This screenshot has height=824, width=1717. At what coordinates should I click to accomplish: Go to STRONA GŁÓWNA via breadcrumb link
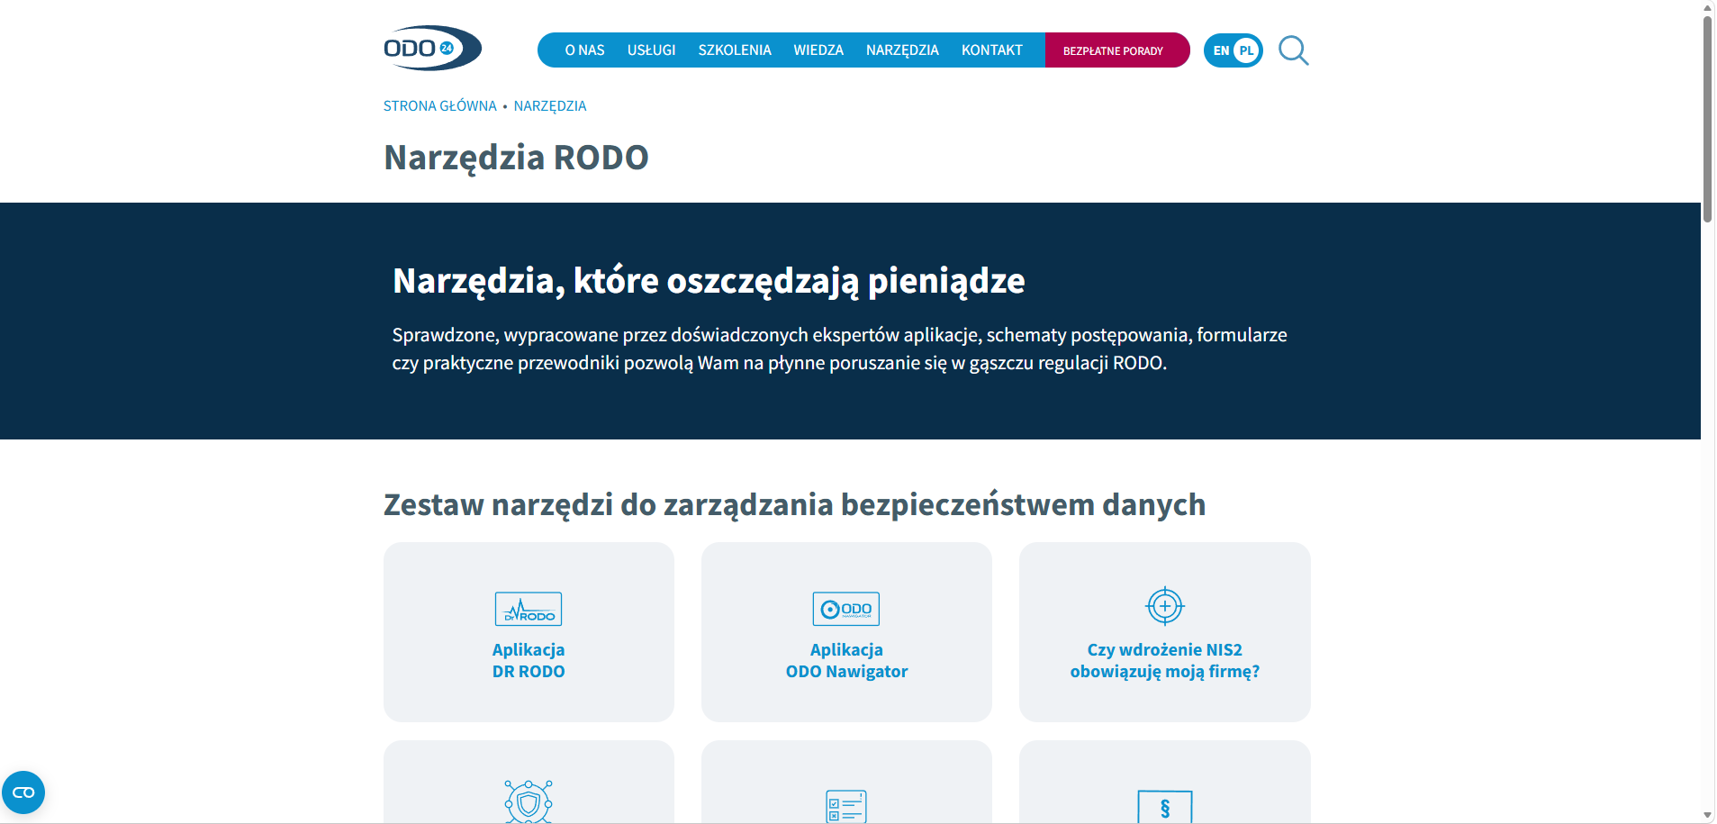439,105
